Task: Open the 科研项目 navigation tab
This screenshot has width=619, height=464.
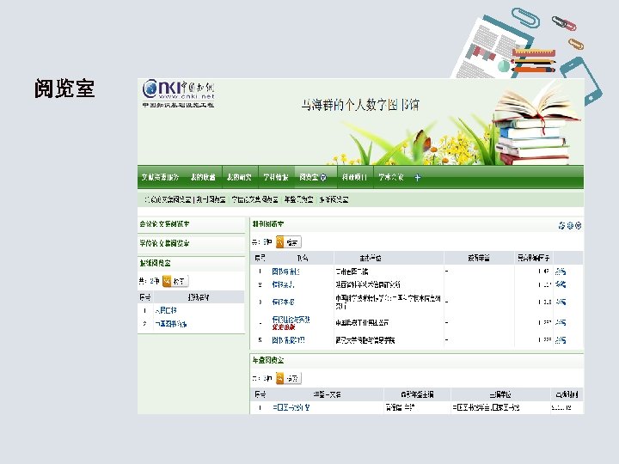Action: [x=354, y=178]
